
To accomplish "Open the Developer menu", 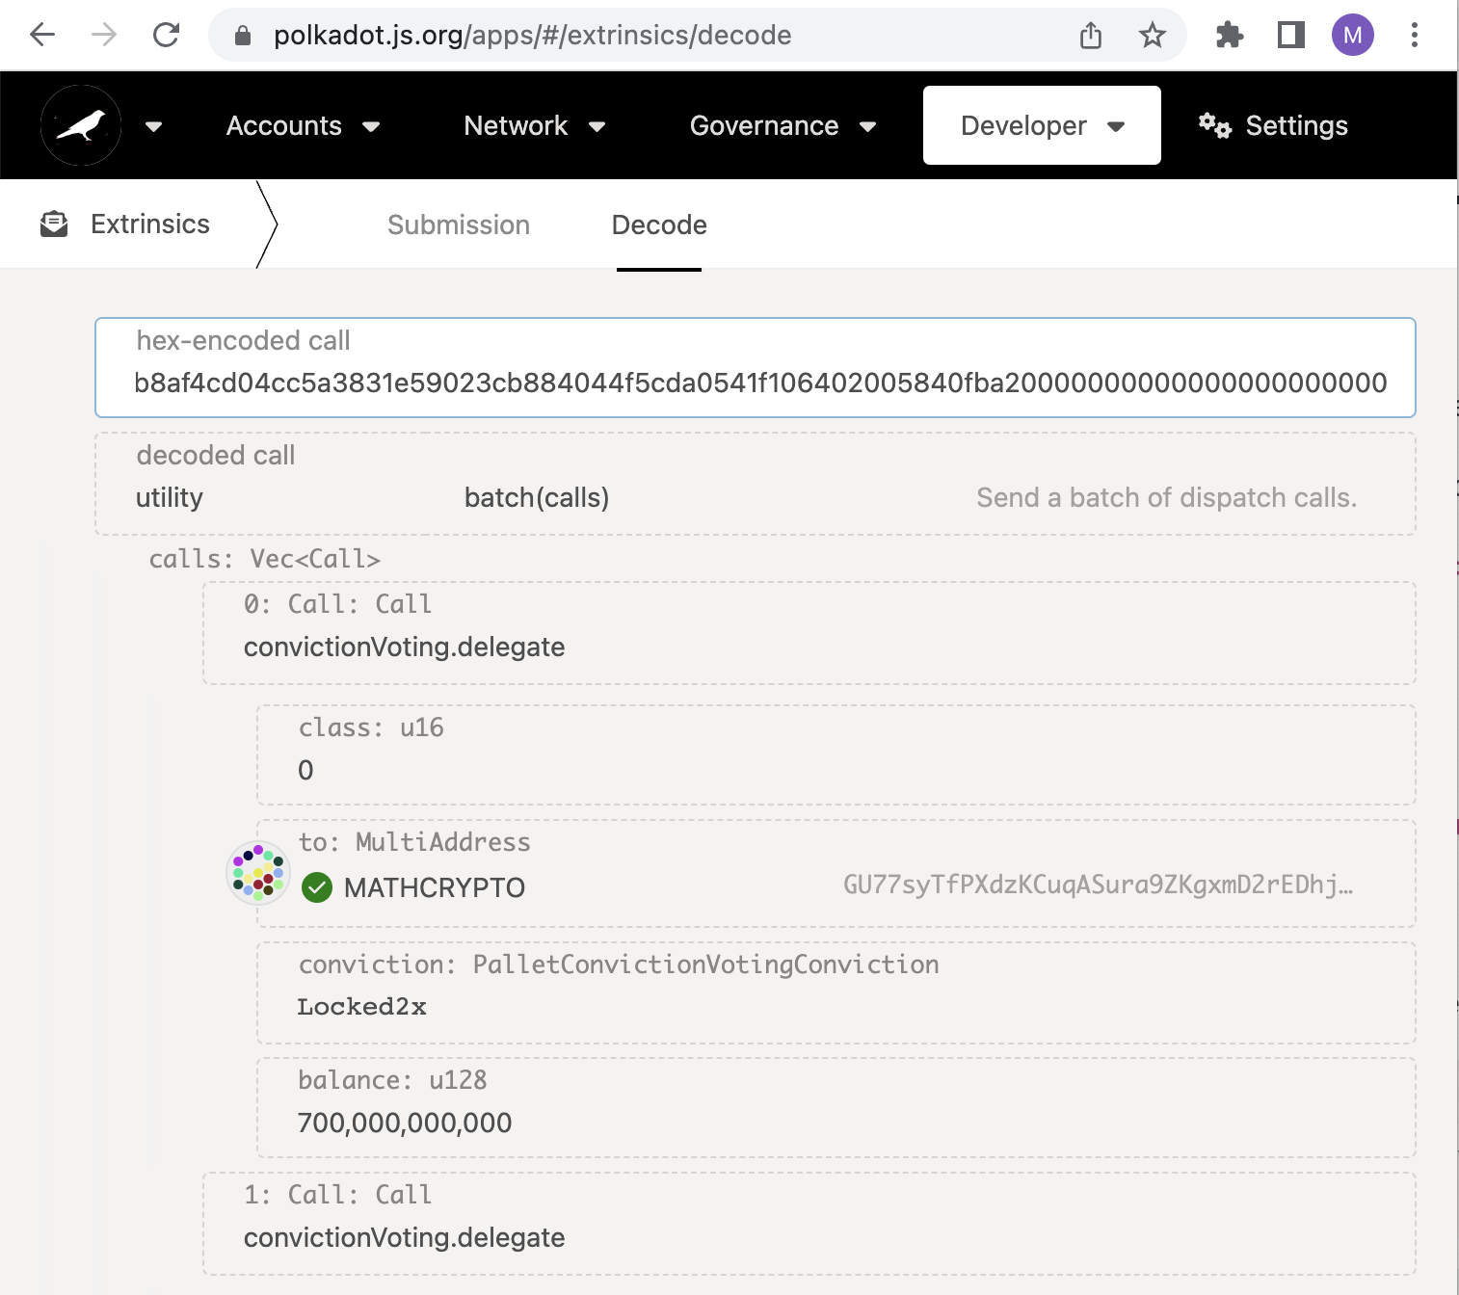I will point(1040,125).
